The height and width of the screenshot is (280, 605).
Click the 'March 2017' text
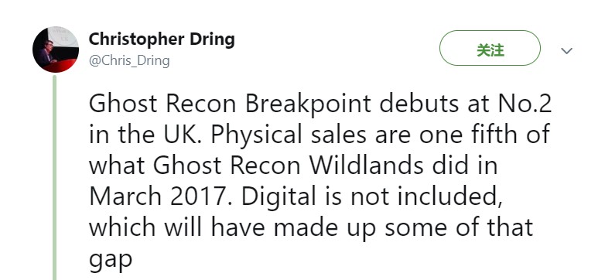(x=157, y=196)
